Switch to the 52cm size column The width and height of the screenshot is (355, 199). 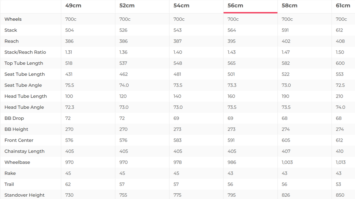tap(127, 6)
